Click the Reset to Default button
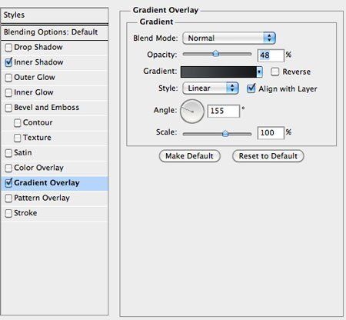 pos(268,156)
